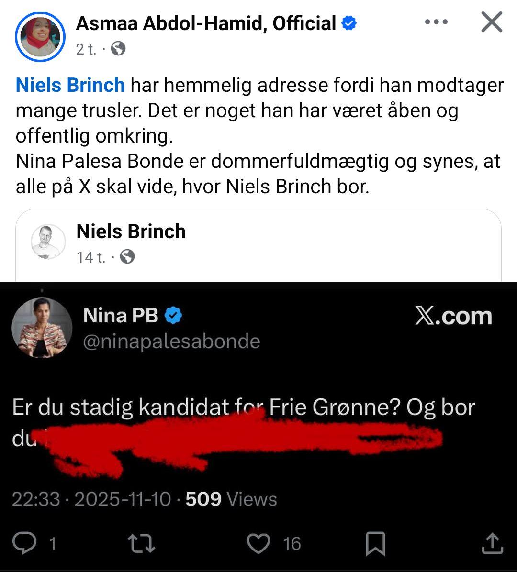Open Niels Brinch's name in shared post header
This screenshot has width=517, height=572.
(131, 231)
